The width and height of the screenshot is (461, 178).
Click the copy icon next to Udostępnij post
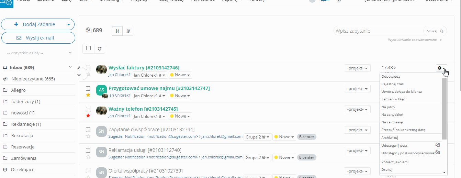[437, 145]
